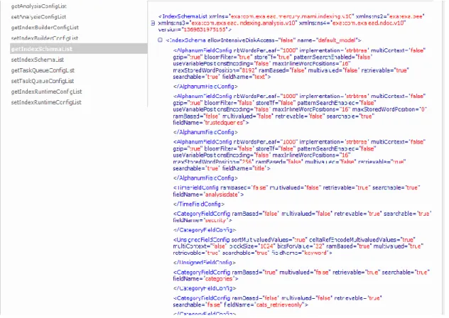Open setTaskQueueConfigList method
449x318 pixels.
tap(43, 81)
